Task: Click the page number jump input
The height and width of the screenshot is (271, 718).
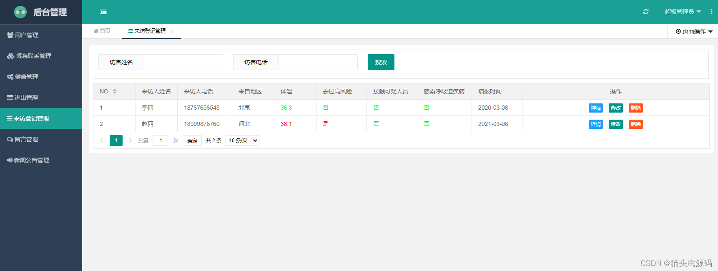Action: click(x=161, y=141)
